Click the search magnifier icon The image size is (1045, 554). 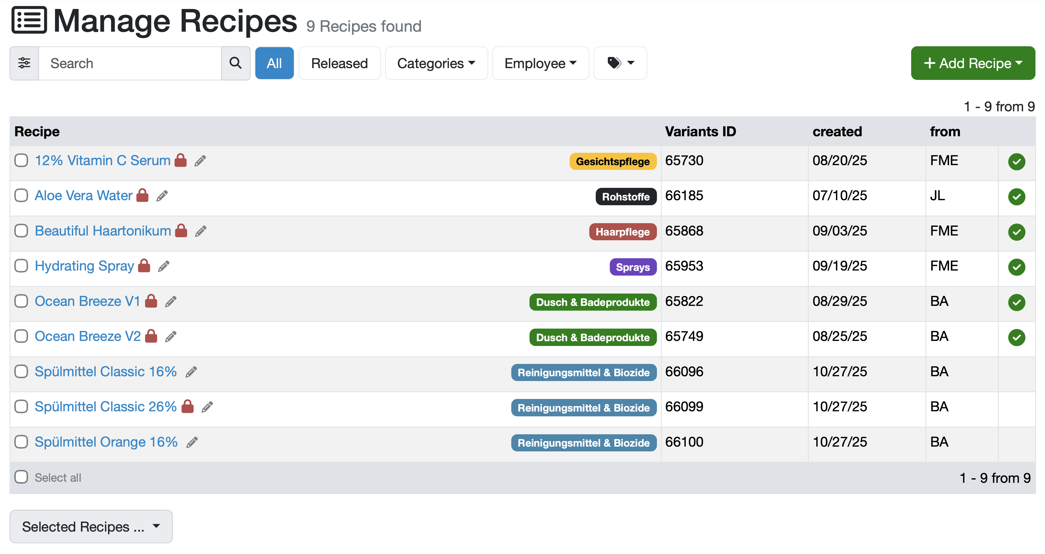pyautogui.click(x=235, y=63)
